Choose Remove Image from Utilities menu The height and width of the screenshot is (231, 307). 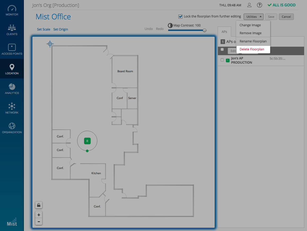253,33
